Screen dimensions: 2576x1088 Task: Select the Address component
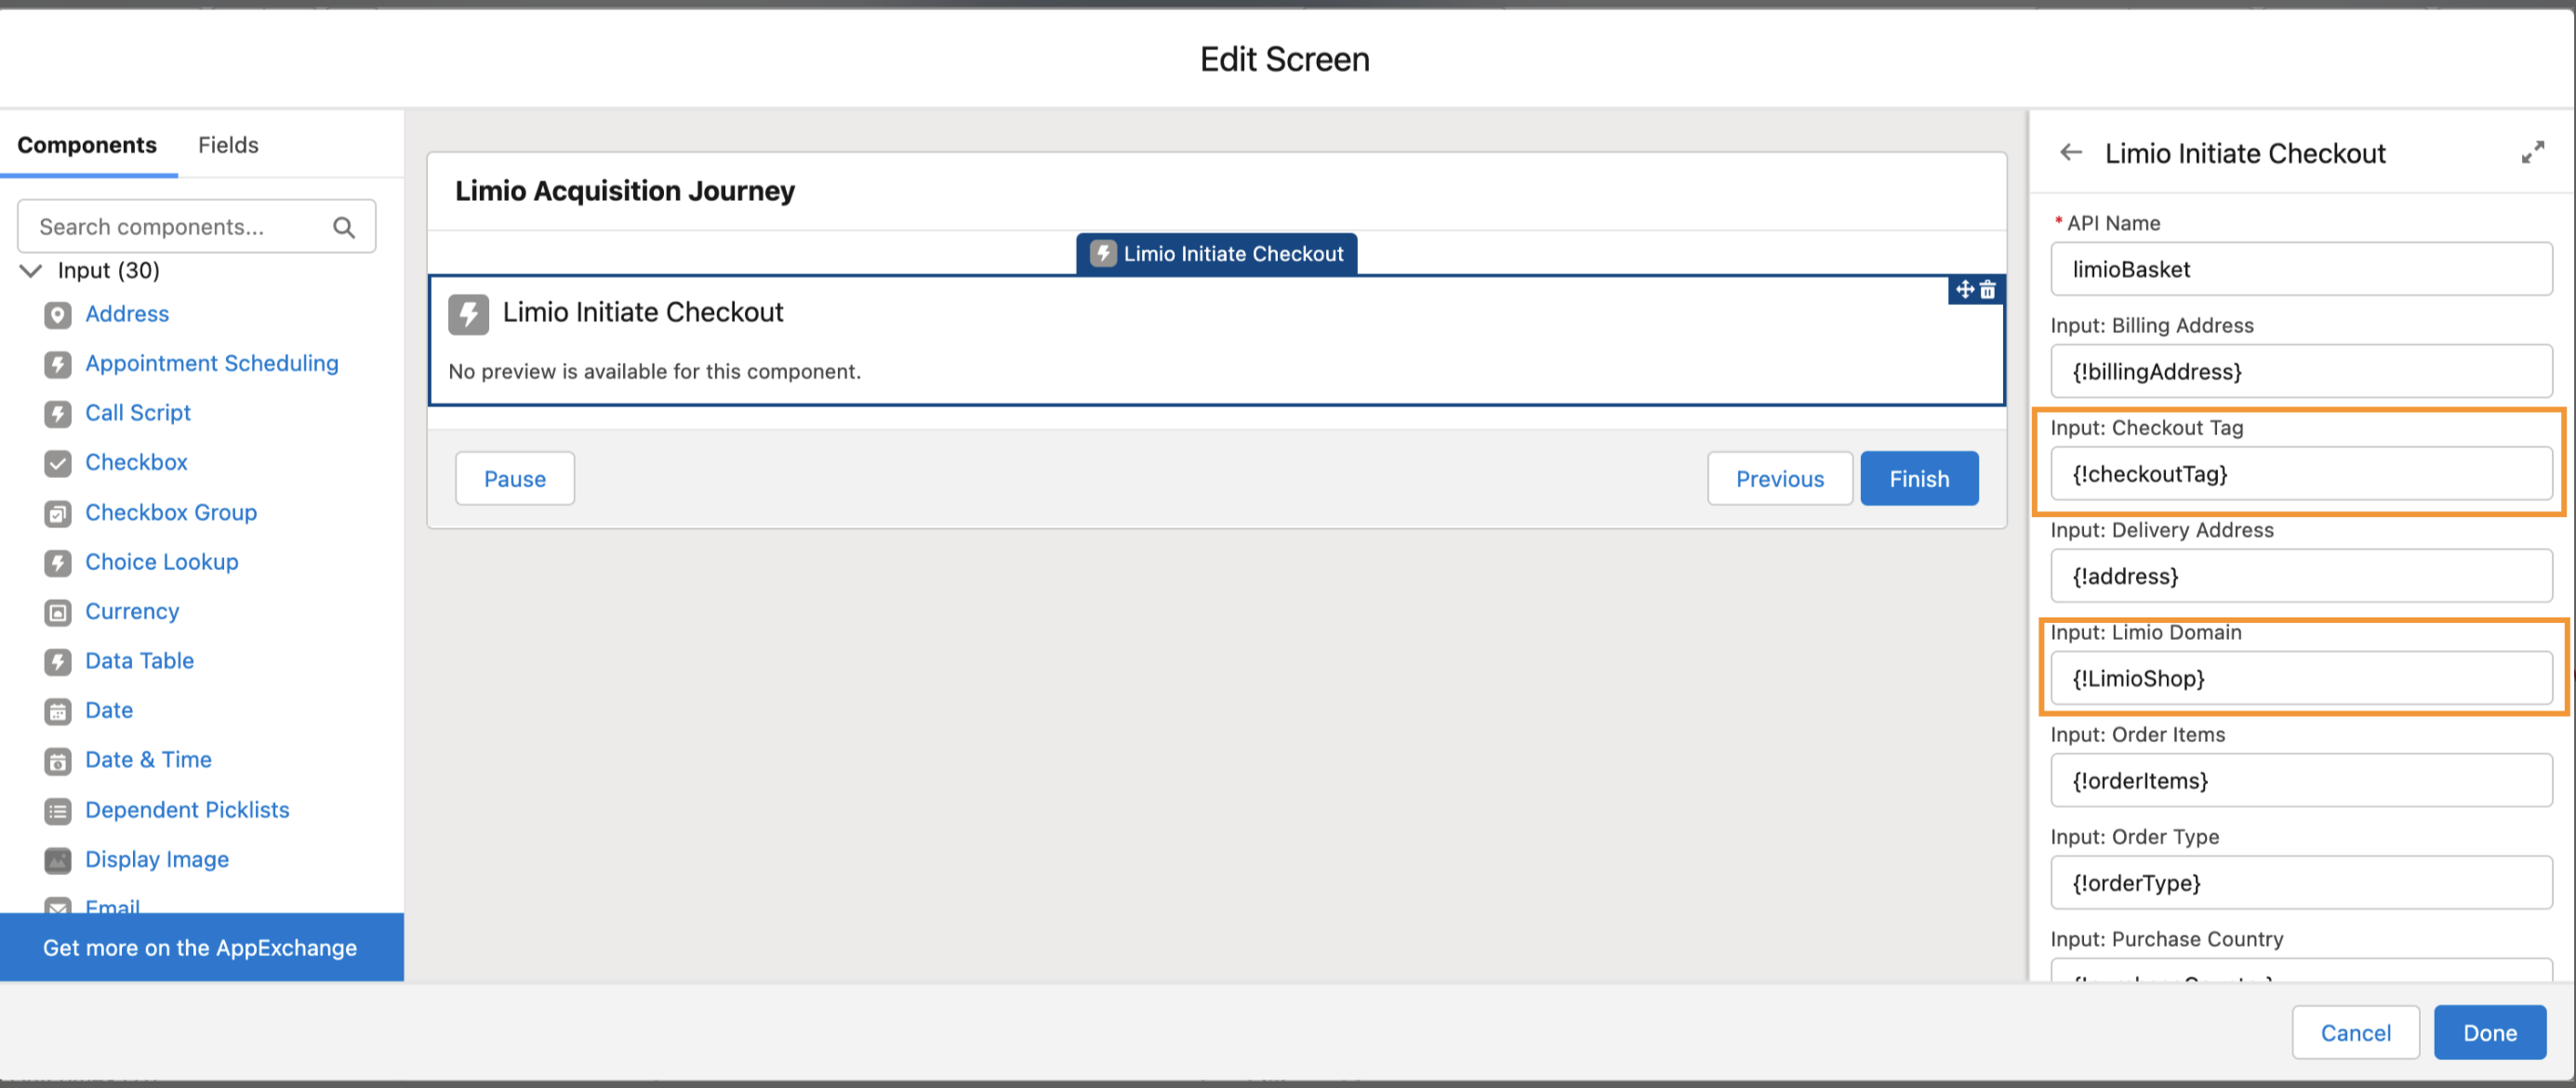127,314
